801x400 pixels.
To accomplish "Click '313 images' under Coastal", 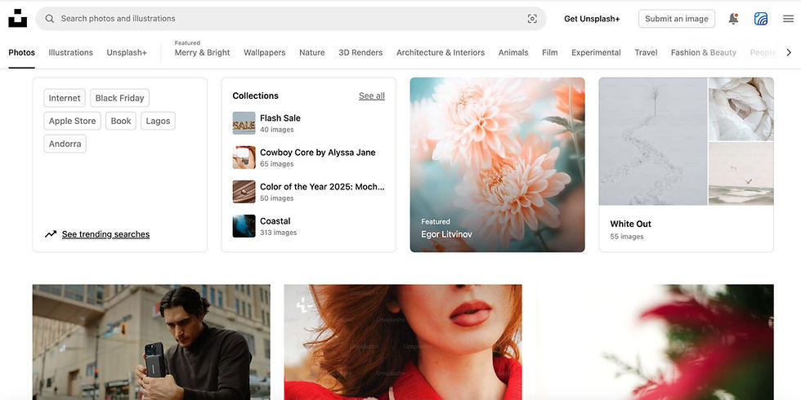I will [278, 233].
